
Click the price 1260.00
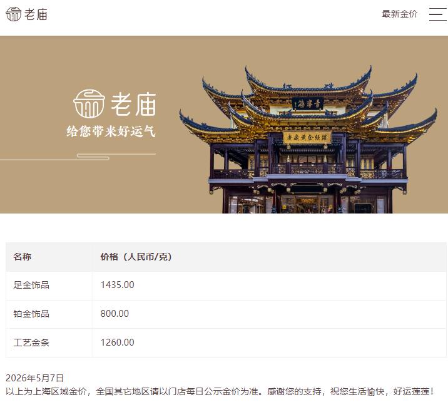point(117,342)
